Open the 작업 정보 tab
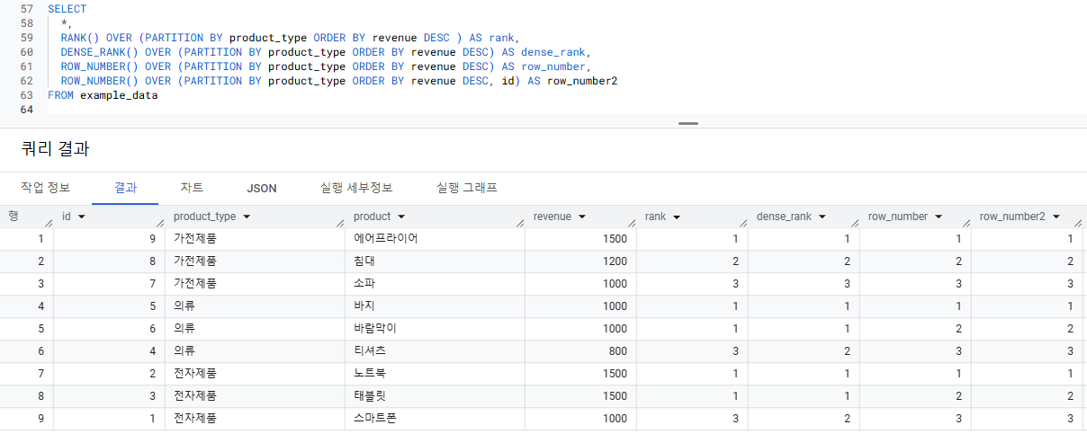The width and height of the screenshot is (1087, 434). pyautogui.click(x=46, y=188)
